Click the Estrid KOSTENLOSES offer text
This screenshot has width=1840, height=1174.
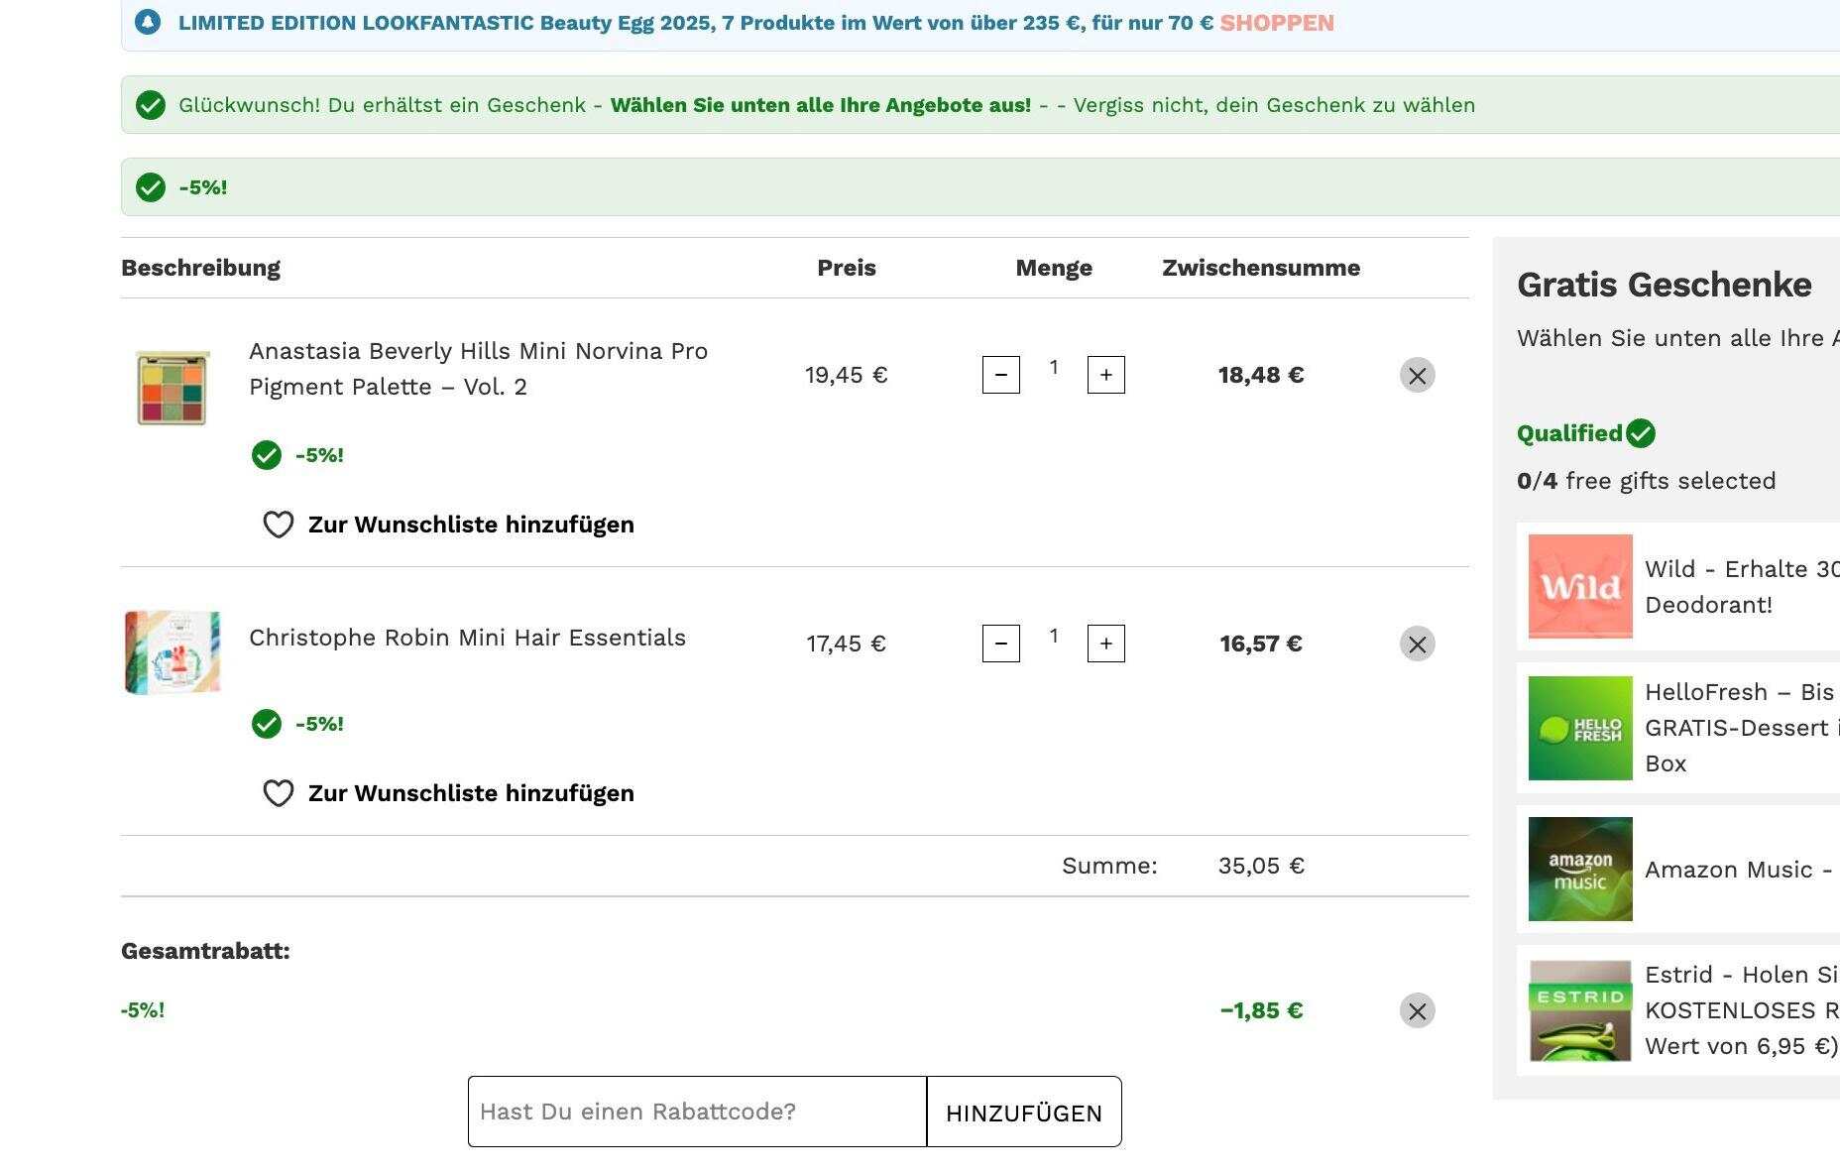click(x=1742, y=1010)
